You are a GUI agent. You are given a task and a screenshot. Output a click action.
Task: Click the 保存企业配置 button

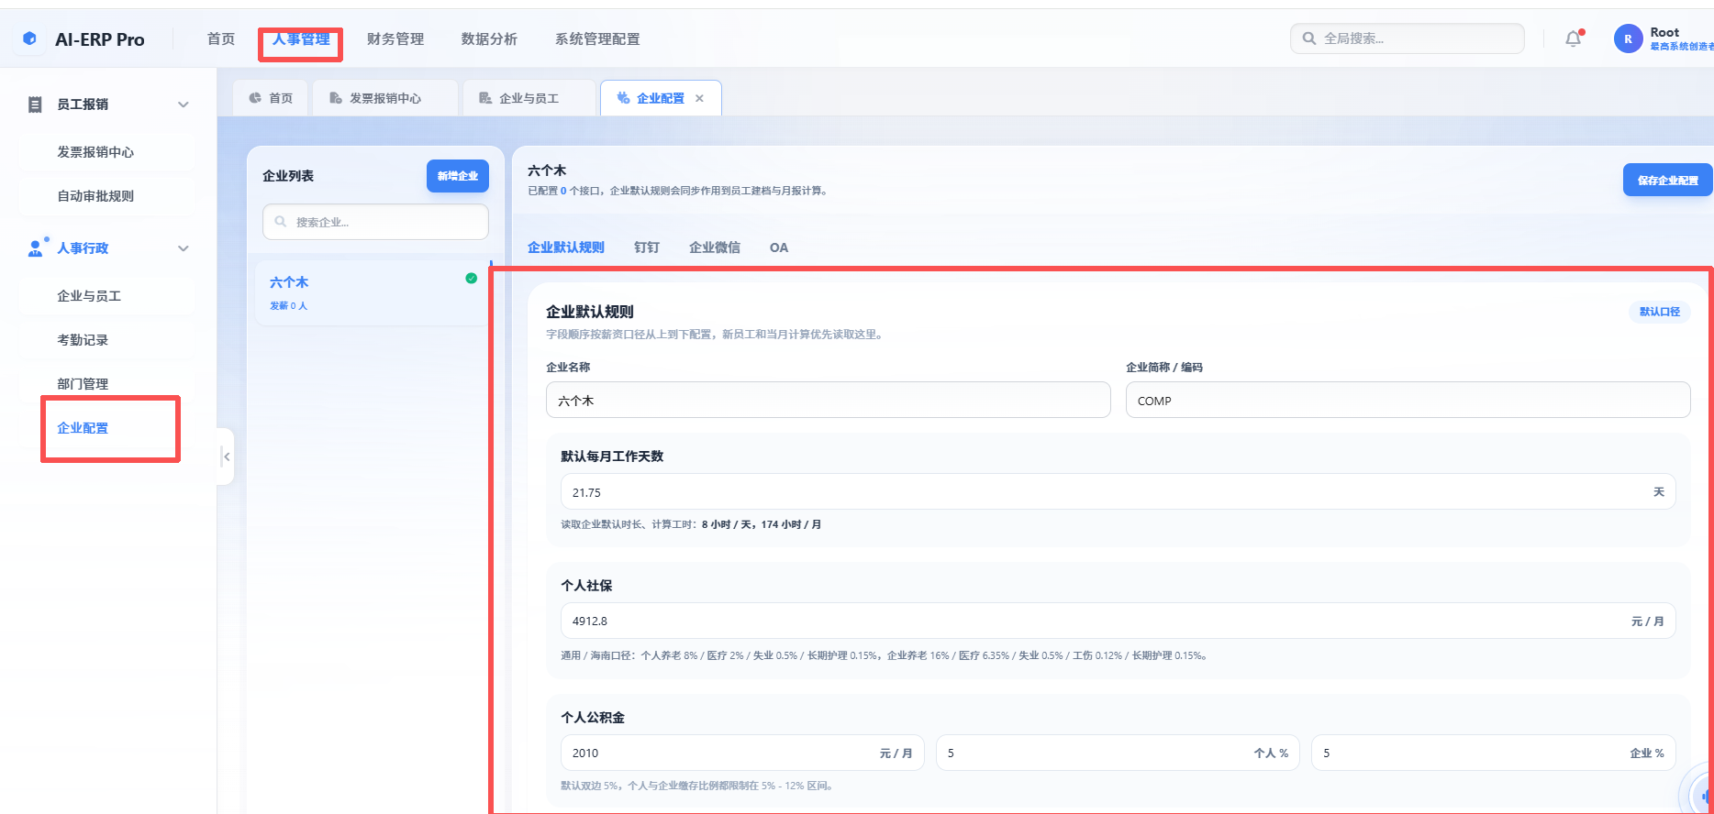pos(1668,181)
